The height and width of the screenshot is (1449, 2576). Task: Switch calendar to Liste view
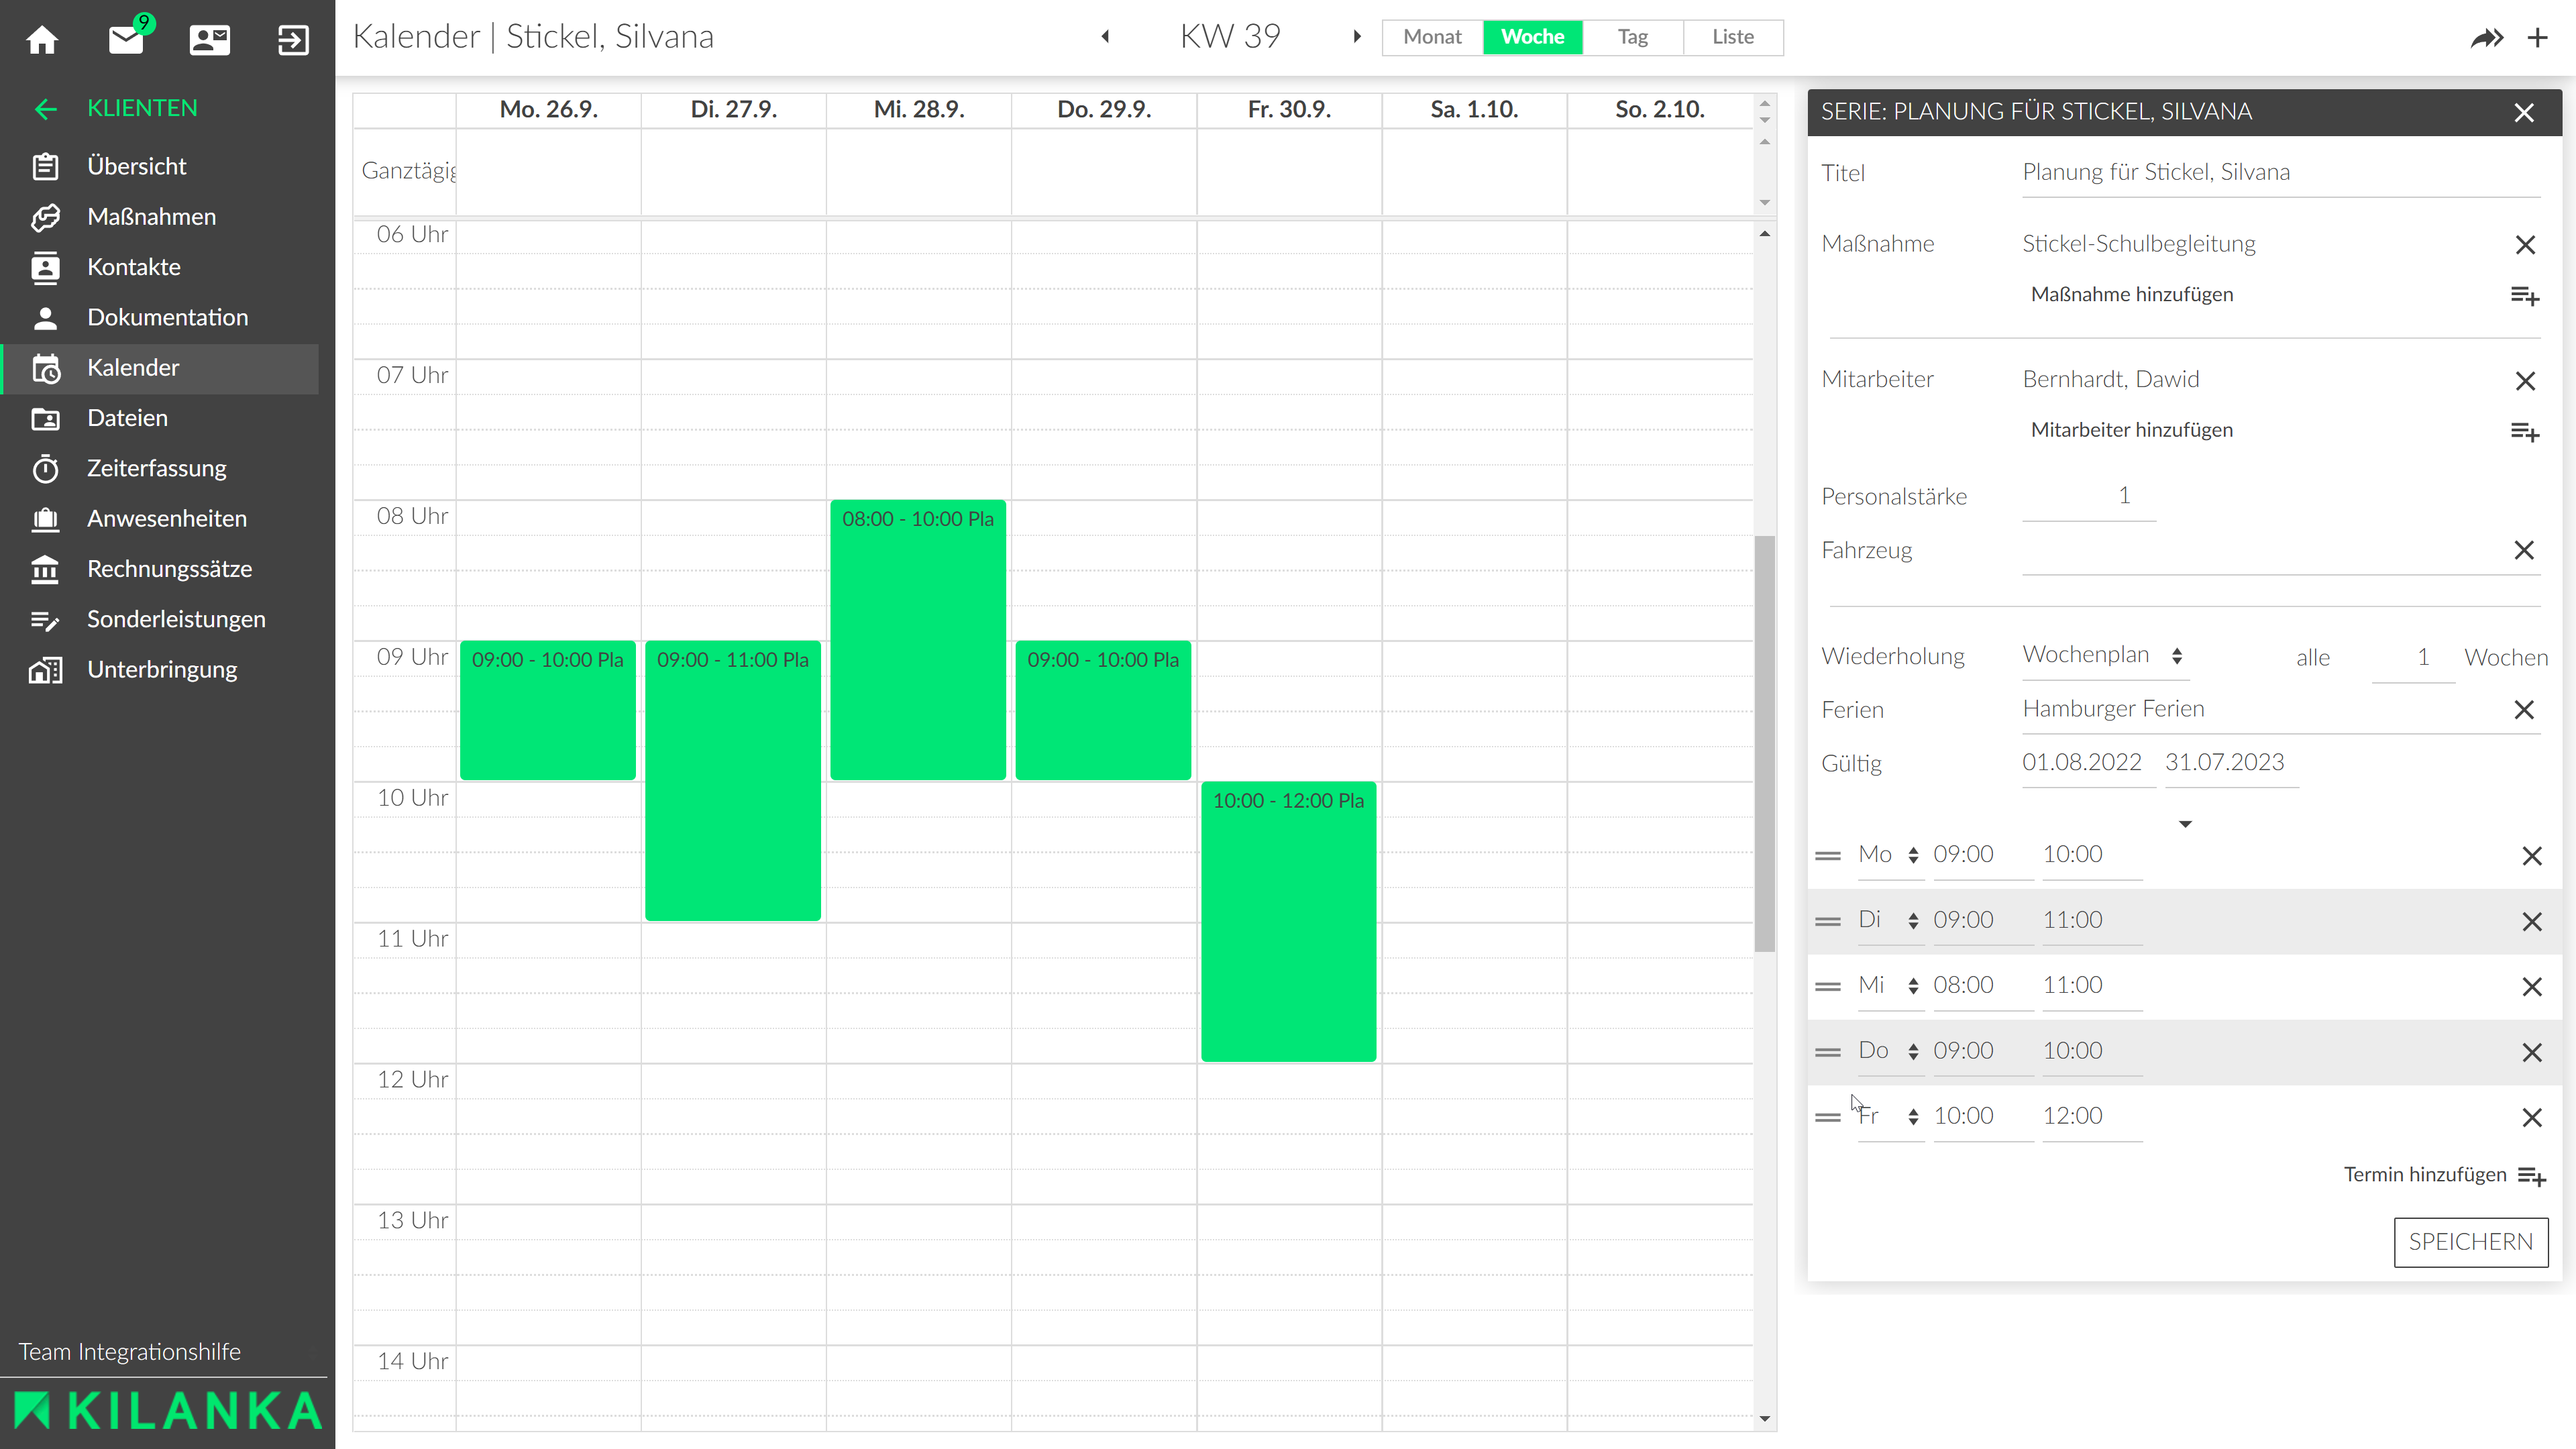tap(1733, 37)
